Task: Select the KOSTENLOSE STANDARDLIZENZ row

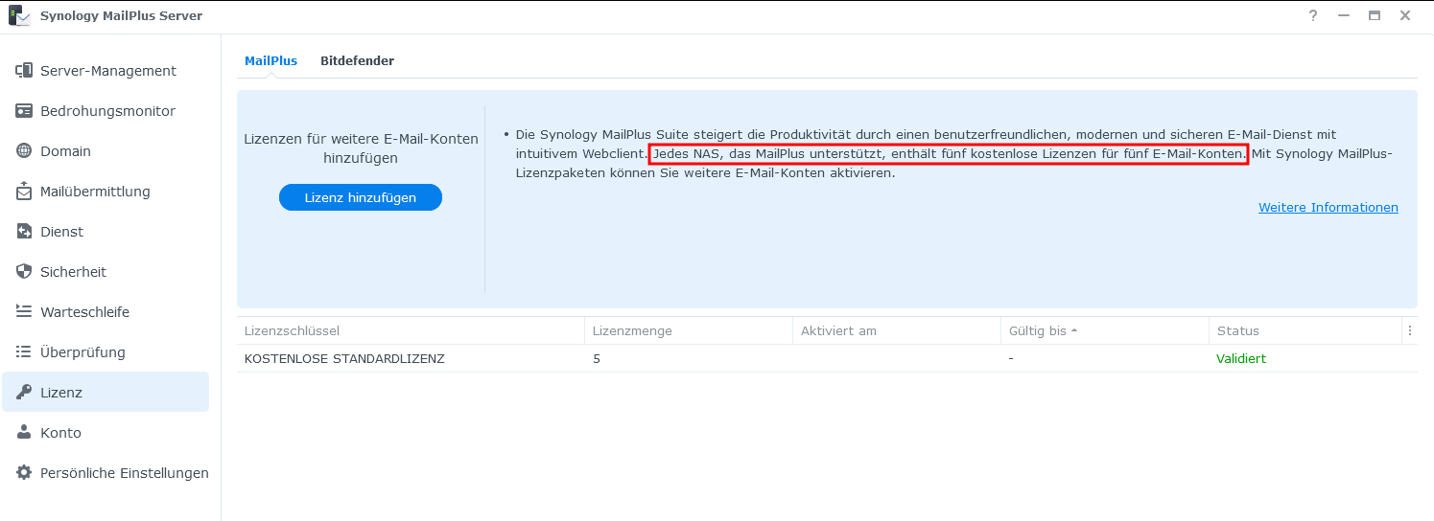Action: coord(345,359)
